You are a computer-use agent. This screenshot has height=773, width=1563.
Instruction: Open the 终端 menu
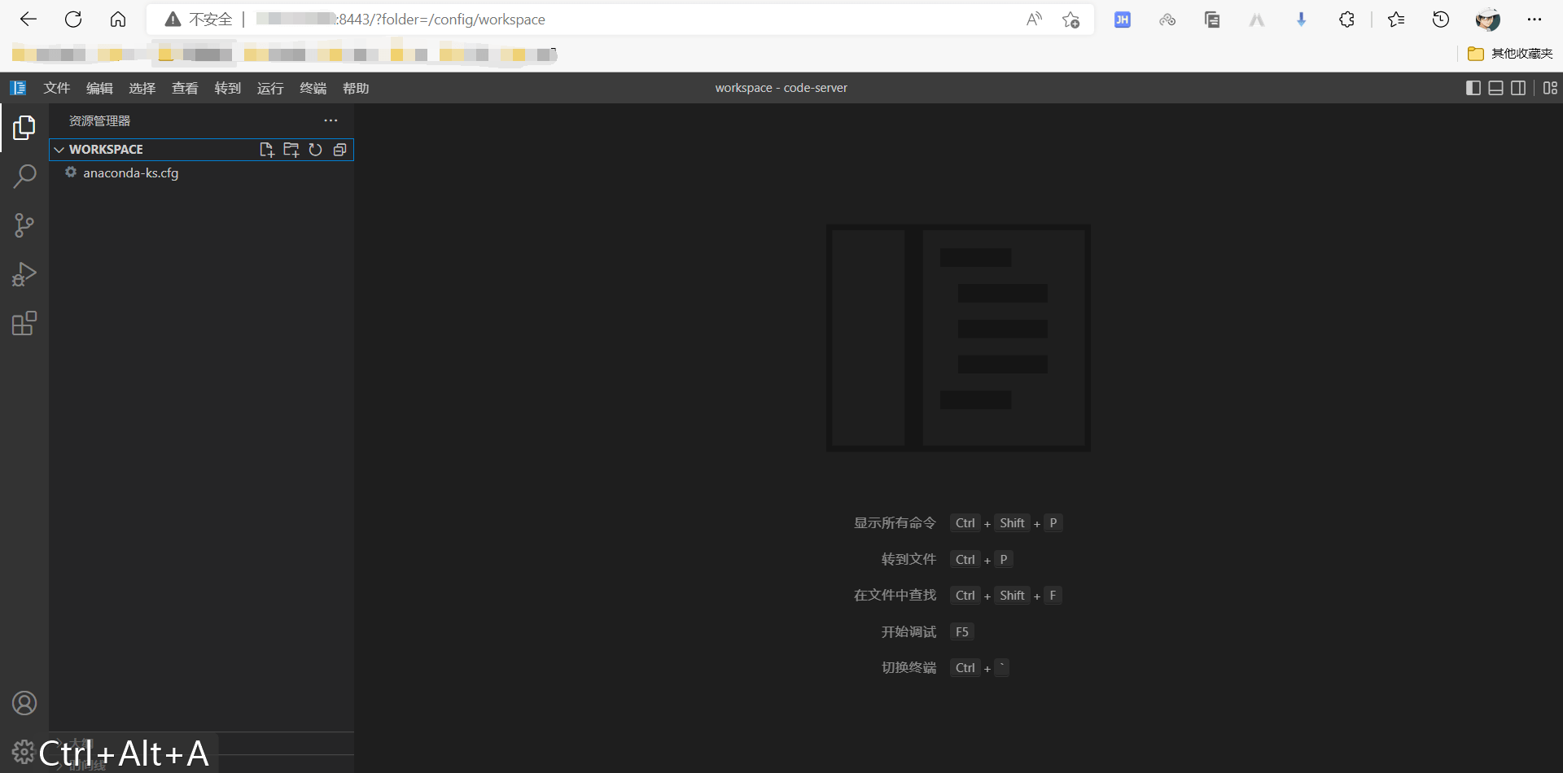[x=313, y=88]
